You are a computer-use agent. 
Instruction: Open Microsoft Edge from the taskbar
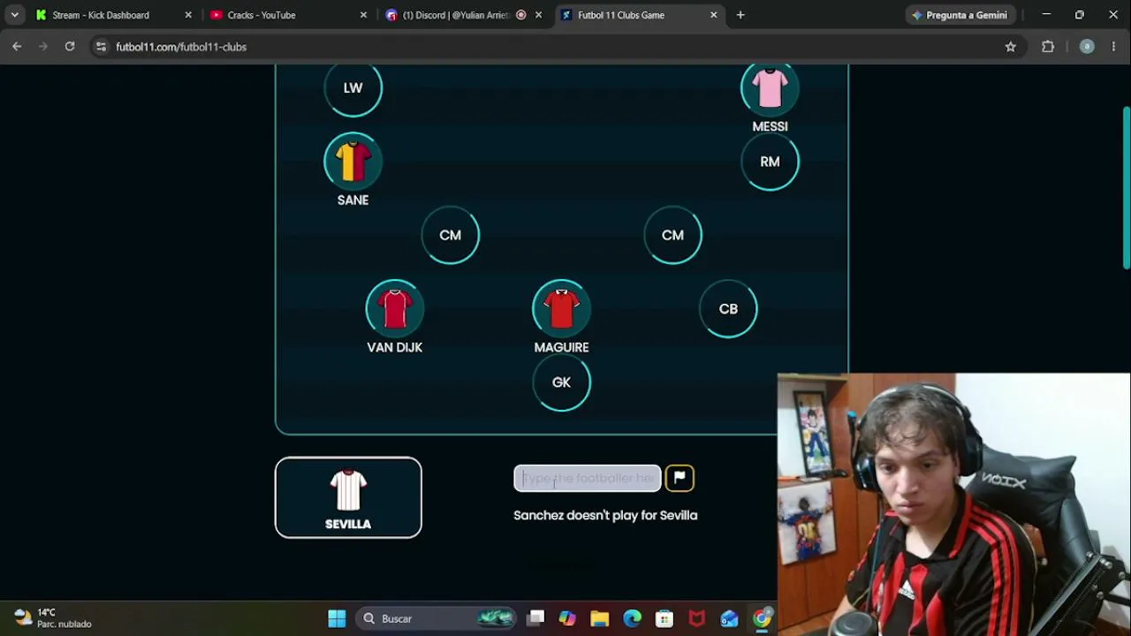(633, 618)
